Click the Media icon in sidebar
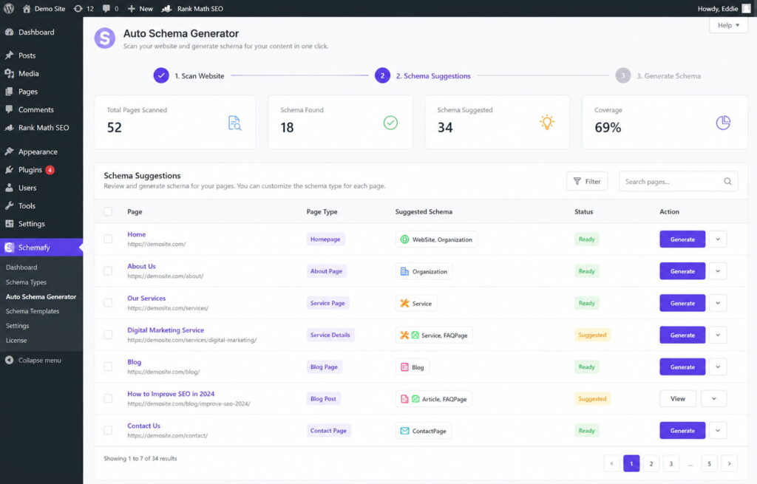The image size is (757, 484). coord(9,73)
